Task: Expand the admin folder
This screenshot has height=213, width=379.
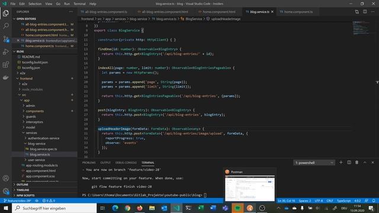Action: point(30,105)
